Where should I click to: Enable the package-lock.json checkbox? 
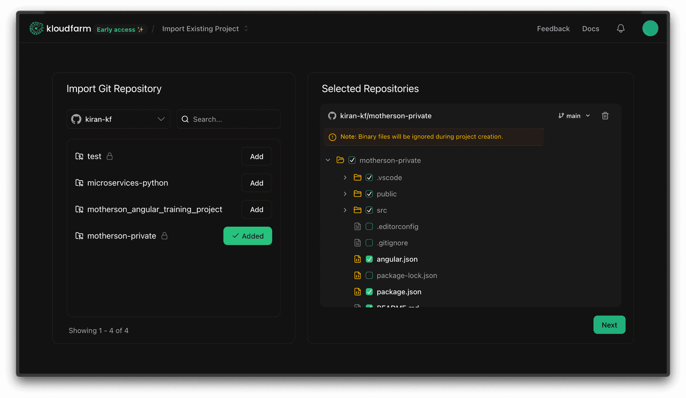[369, 275]
